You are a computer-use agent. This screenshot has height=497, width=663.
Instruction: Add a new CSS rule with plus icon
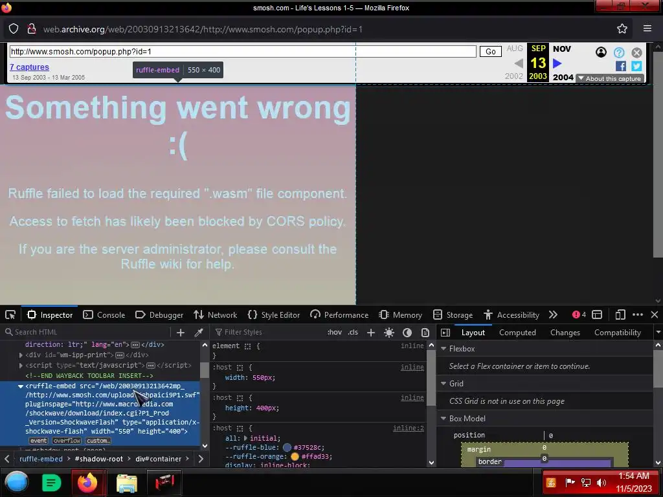pyautogui.click(x=371, y=333)
